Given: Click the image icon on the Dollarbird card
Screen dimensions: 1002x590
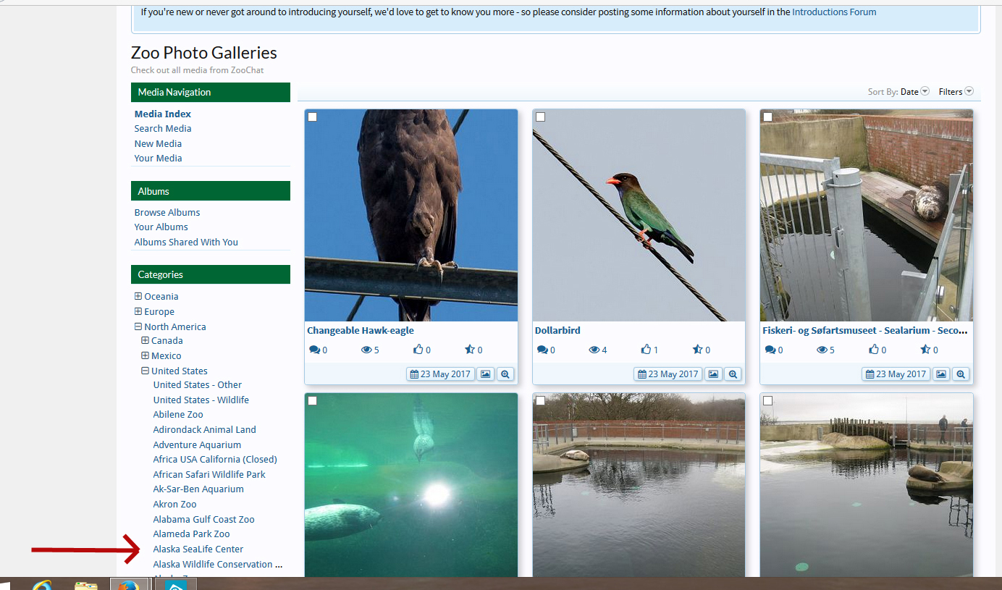Looking at the screenshot, I should tap(713, 374).
